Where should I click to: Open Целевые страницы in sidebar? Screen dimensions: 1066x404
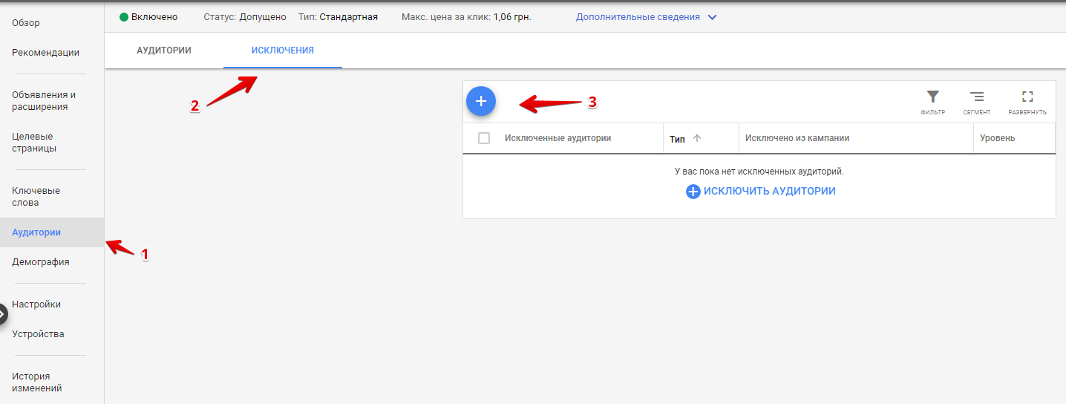pyautogui.click(x=34, y=143)
